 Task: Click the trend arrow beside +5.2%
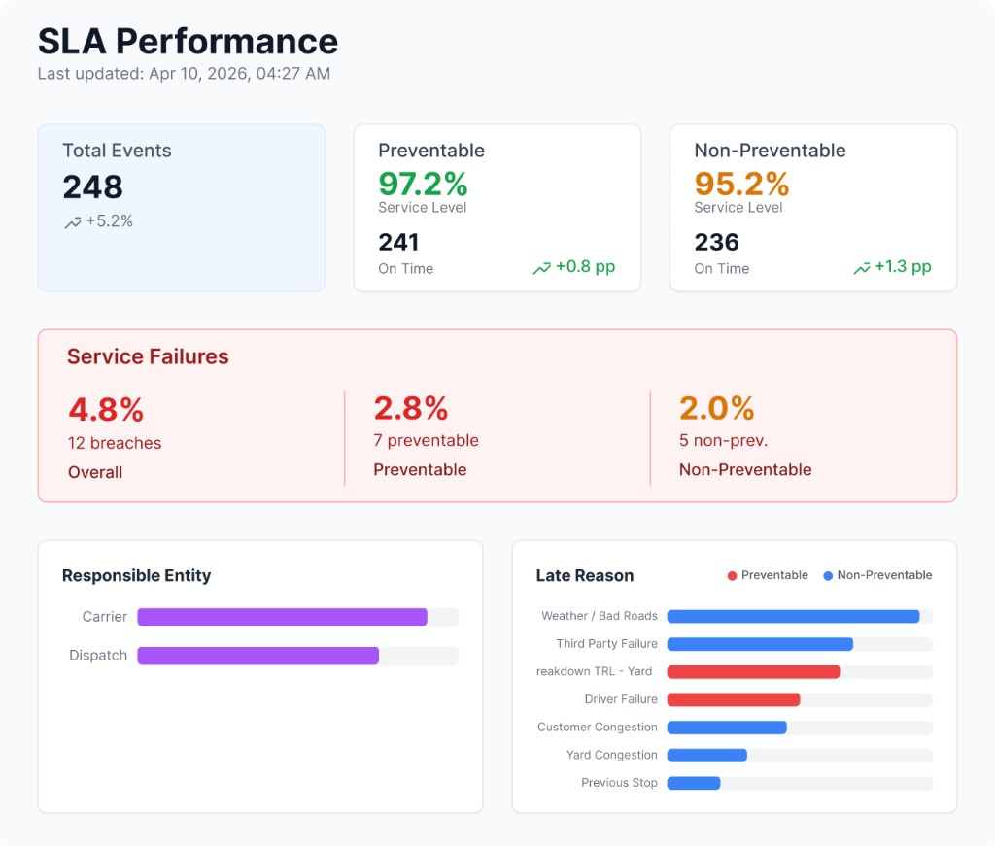pyautogui.click(x=72, y=222)
